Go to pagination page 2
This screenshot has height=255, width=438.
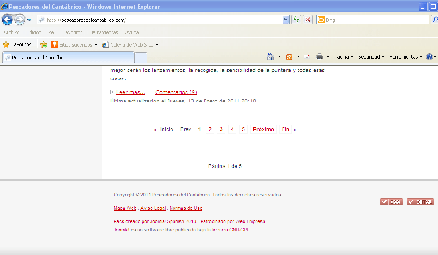pyautogui.click(x=210, y=129)
